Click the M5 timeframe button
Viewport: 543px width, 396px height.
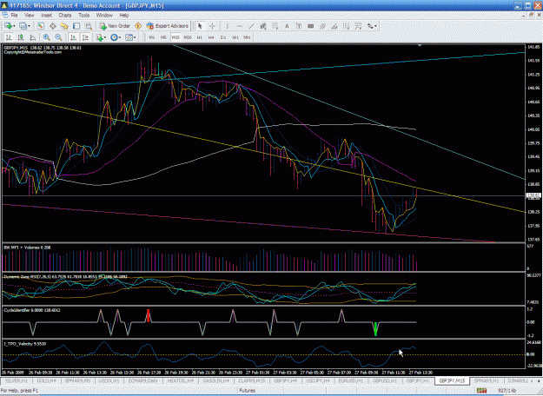(x=163, y=37)
